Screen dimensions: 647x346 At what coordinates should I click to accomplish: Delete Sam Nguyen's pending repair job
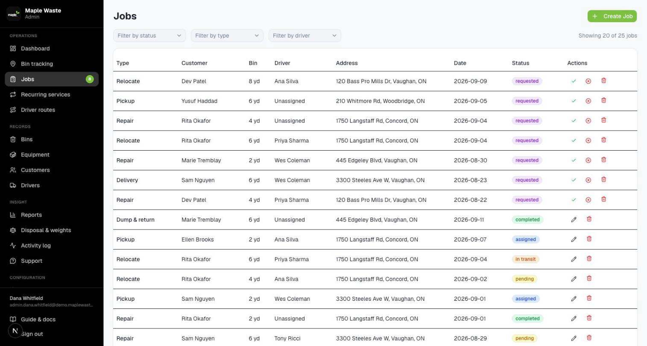pyautogui.click(x=589, y=338)
